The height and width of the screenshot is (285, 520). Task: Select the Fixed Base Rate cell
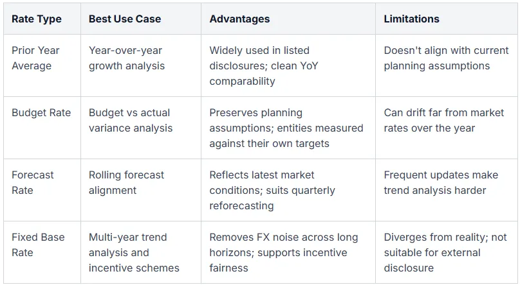[42, 252]
